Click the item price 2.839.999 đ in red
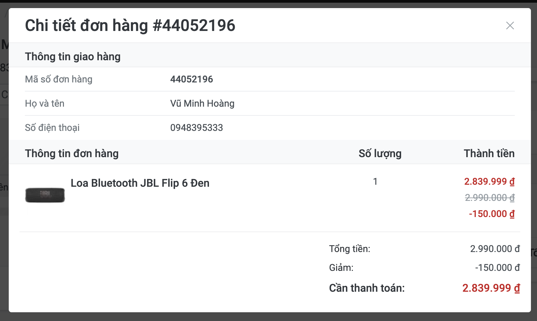Viewport: 537px width, 321px height. (489, 182)
